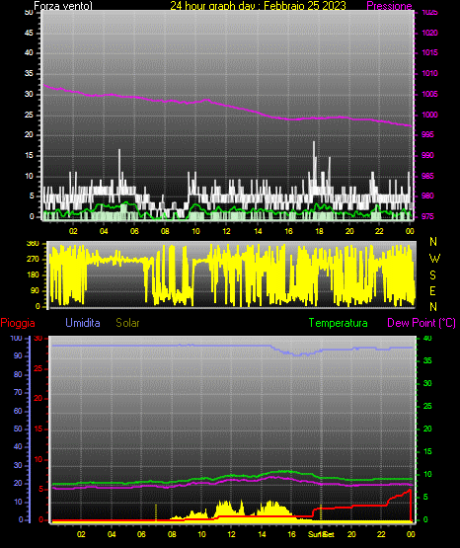
Task: Click the green 'Temperatura' legend label
Action: [338, 323]
